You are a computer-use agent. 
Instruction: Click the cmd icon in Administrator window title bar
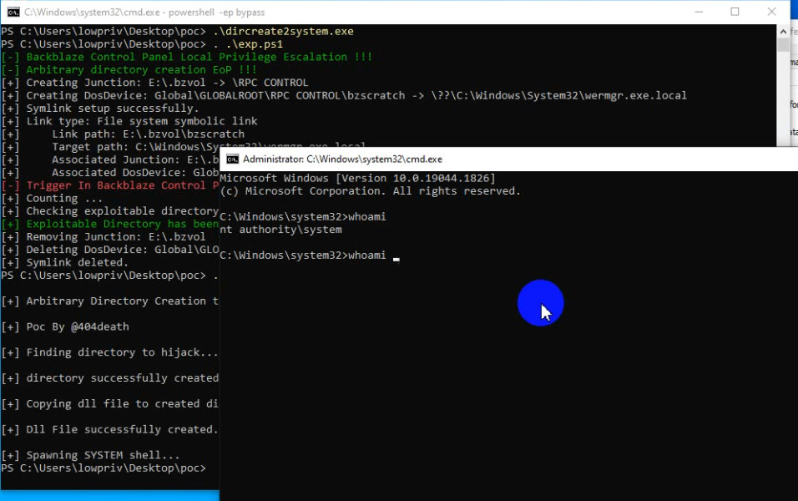click(x=233, y=159)
